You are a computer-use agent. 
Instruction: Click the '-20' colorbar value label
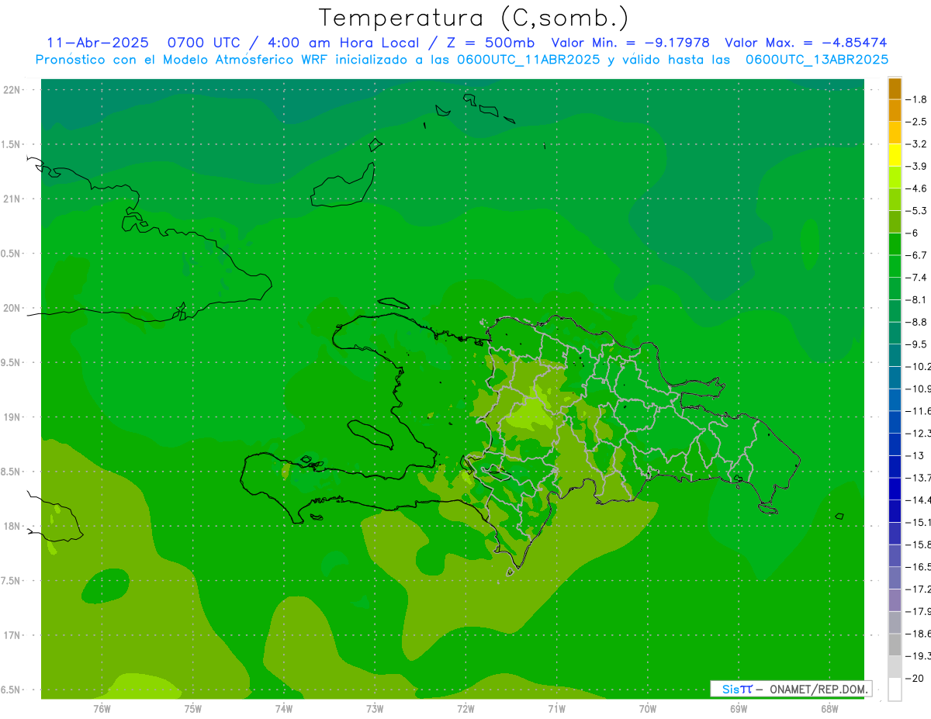914,678
